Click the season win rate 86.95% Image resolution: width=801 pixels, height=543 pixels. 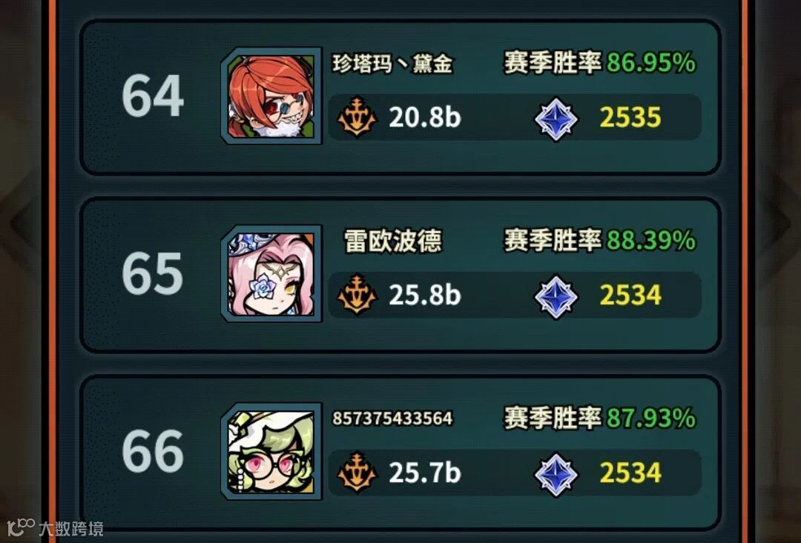(x=651, y=62)
